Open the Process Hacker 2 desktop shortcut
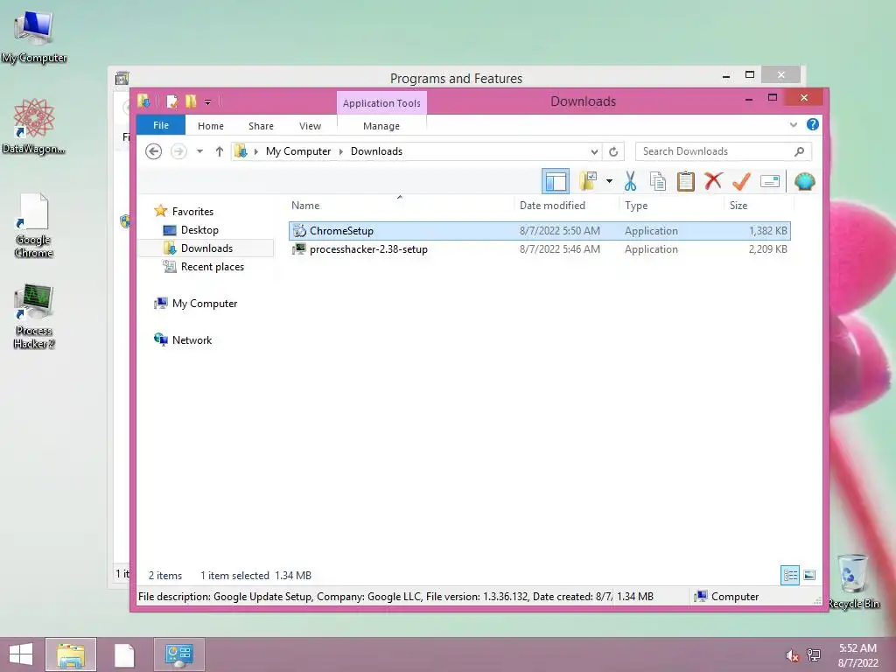This screenshot has width=896, height=672. point(34,316)
